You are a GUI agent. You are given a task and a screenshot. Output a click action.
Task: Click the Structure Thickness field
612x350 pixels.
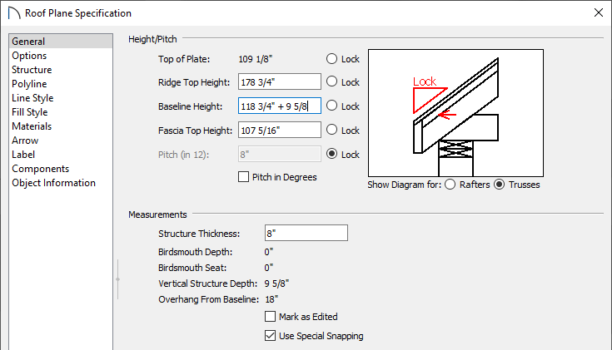coord(306,233)
